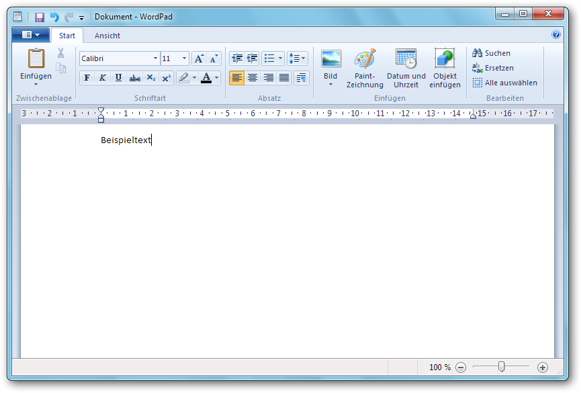Increase font size with large A button
581x393 pixels.
click(199, 58)
